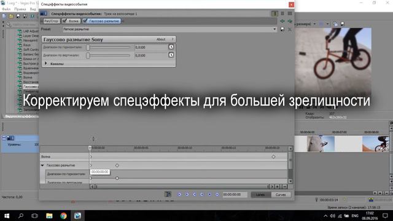Open the Файл menu in Vegas Pro

6,9
